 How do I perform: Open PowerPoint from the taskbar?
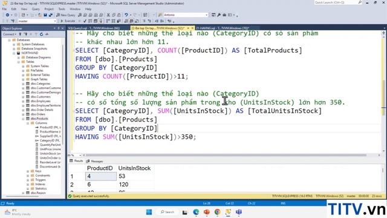pos(207,212)
